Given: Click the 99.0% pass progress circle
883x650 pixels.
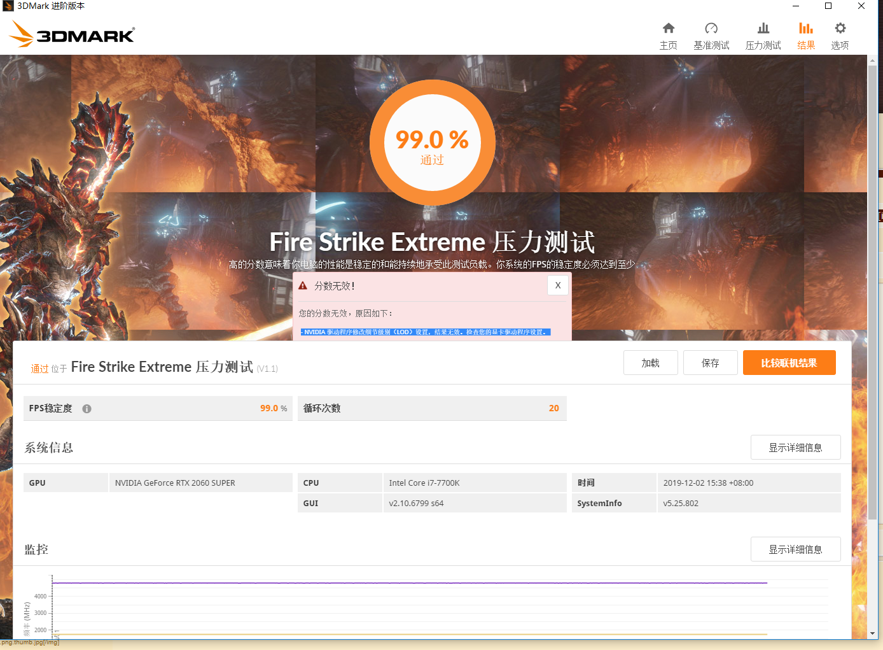Looking at the screenshot, I should [432, 143].
